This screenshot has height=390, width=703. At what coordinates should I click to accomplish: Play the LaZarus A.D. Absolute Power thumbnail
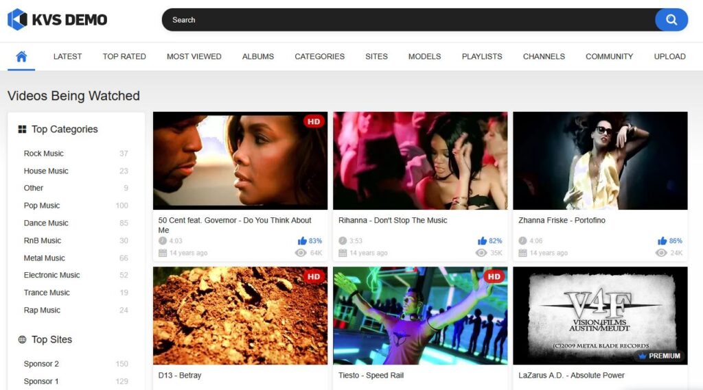coord(600,316)
